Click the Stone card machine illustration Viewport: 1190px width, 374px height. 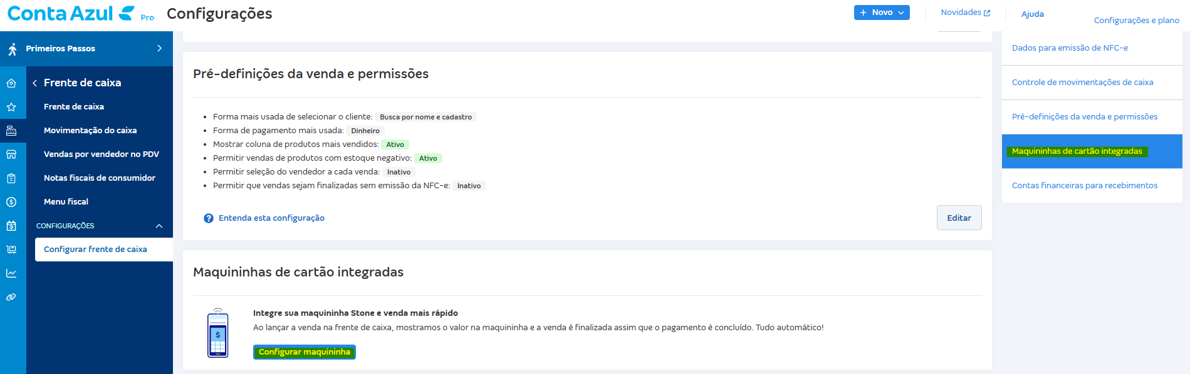click(218, 333)
